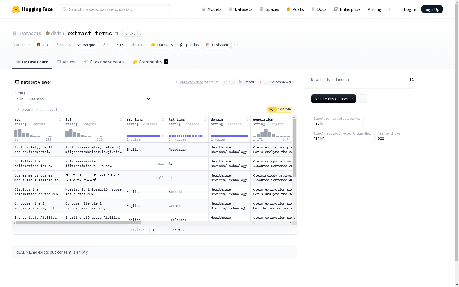Sort the src_lang column

pos(163,119)
